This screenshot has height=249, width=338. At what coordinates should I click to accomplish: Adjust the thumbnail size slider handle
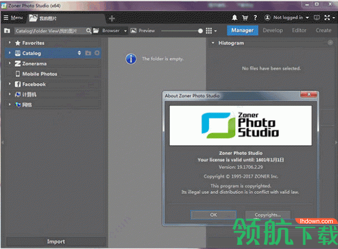200,31
